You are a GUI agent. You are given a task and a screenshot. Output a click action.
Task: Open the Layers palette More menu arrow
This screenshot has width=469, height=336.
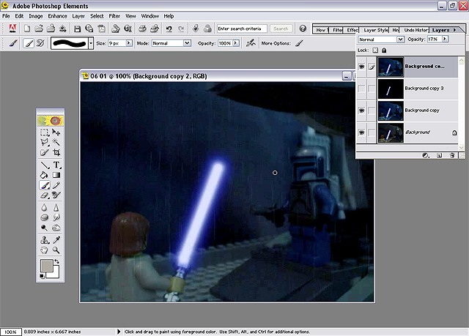pyautogui.click(x=454, y=30)
